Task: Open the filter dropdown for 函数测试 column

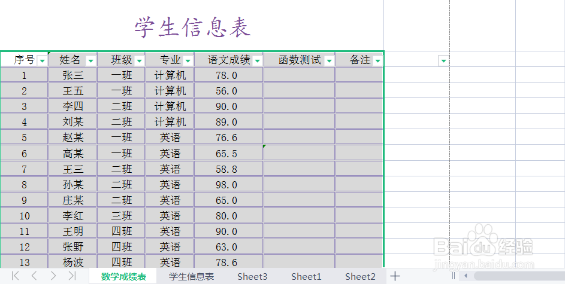Action: pos(330,61)
